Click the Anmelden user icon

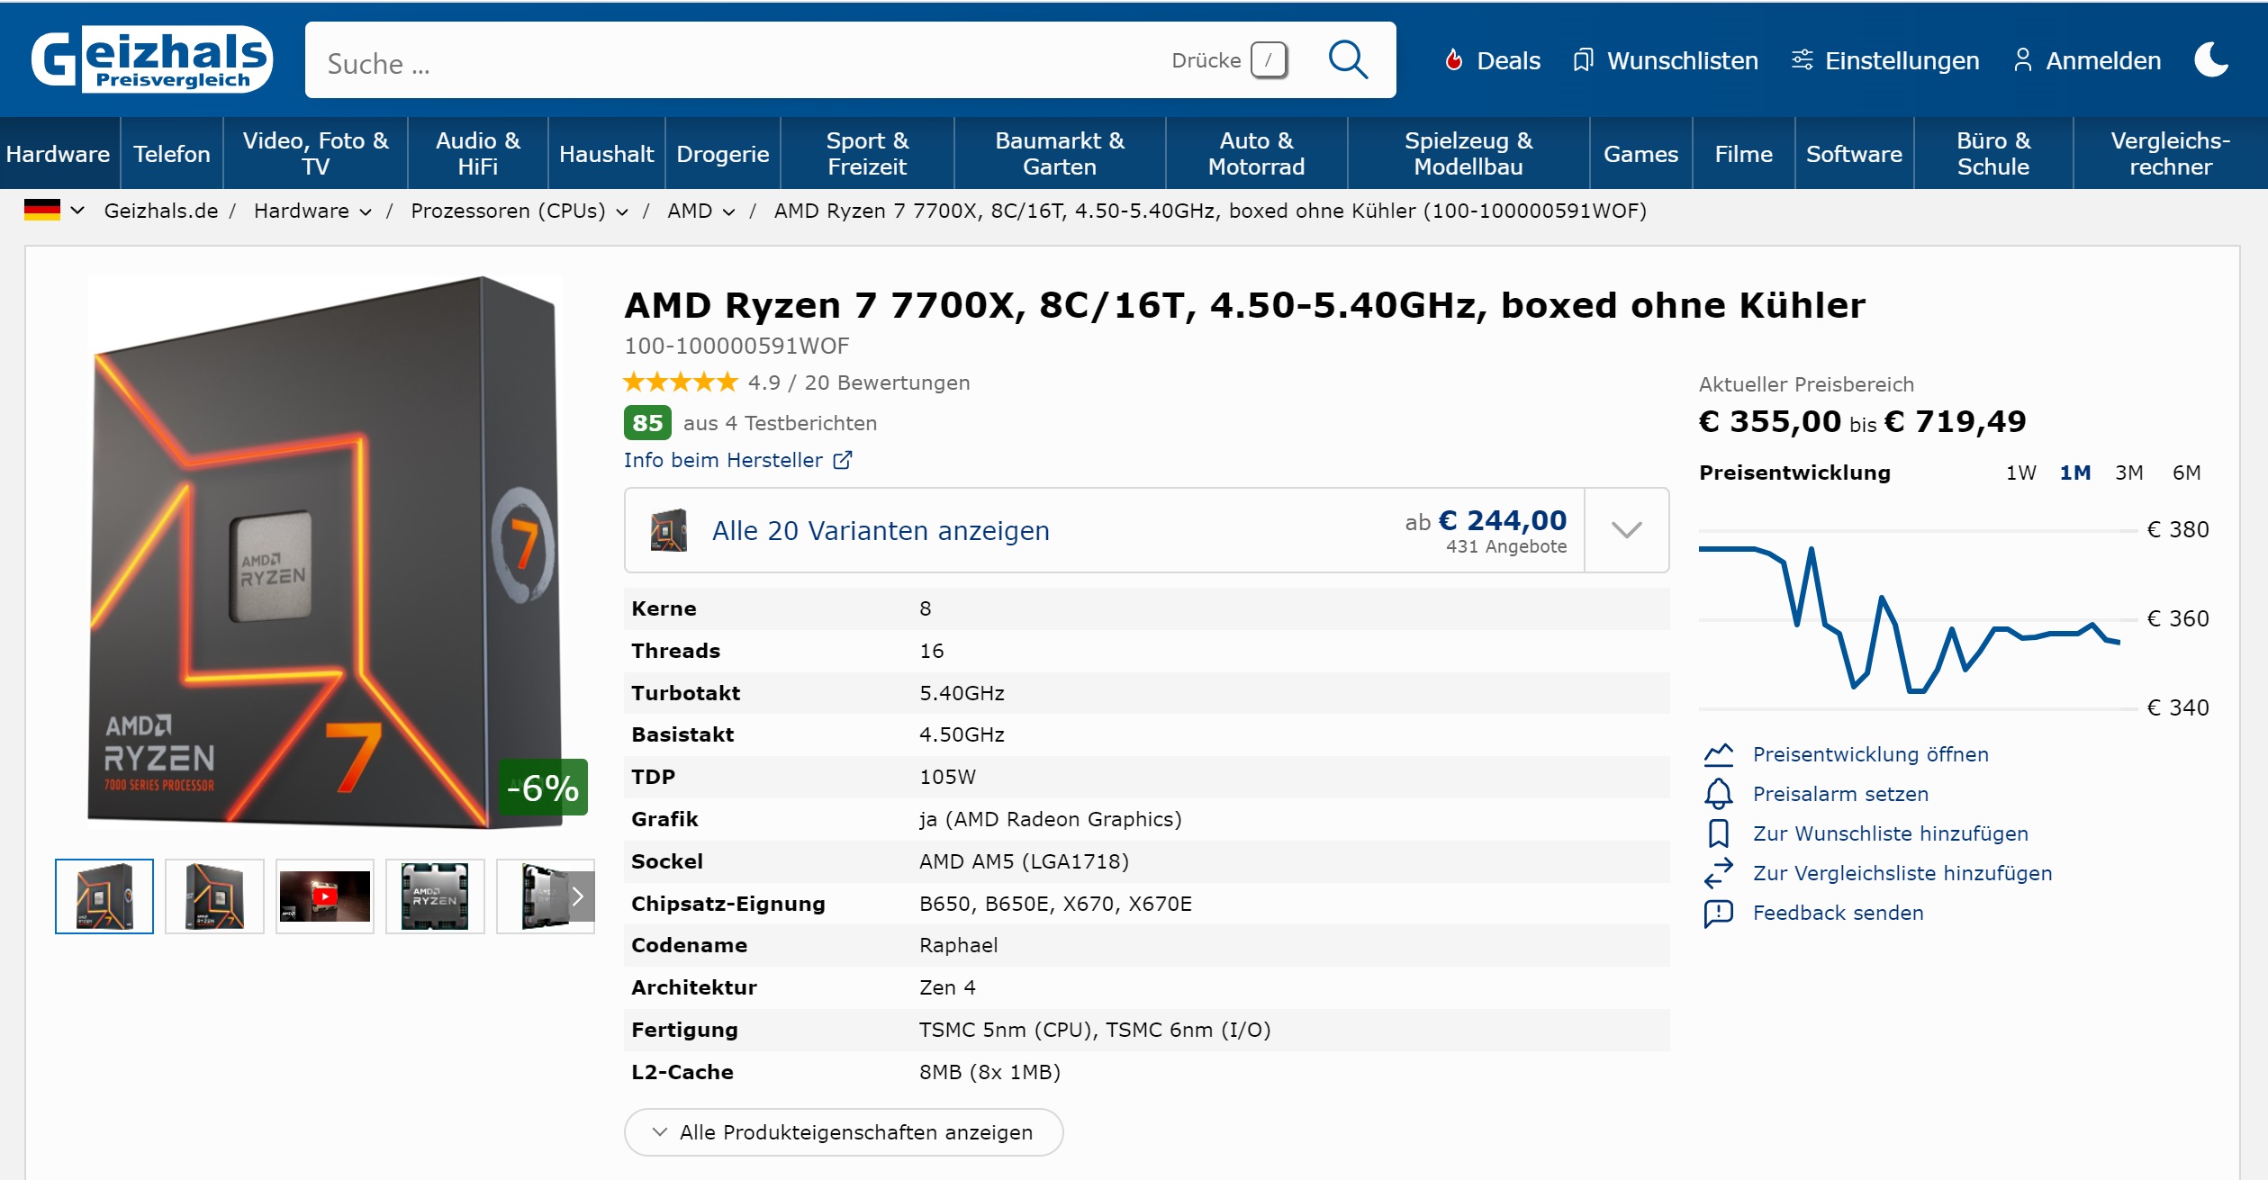coord(2022,60)
